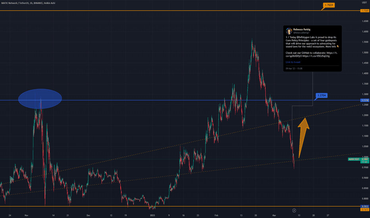Viewport: 370px width, 218px height.
Task: Click the 'Feb' label on time axis
Action: pyautogui.click(x=216, y=215)
